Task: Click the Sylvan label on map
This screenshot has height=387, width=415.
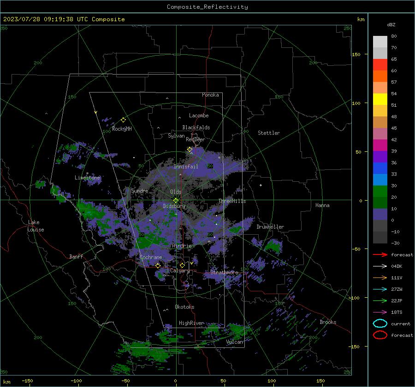Action: (x=176, y=136)
